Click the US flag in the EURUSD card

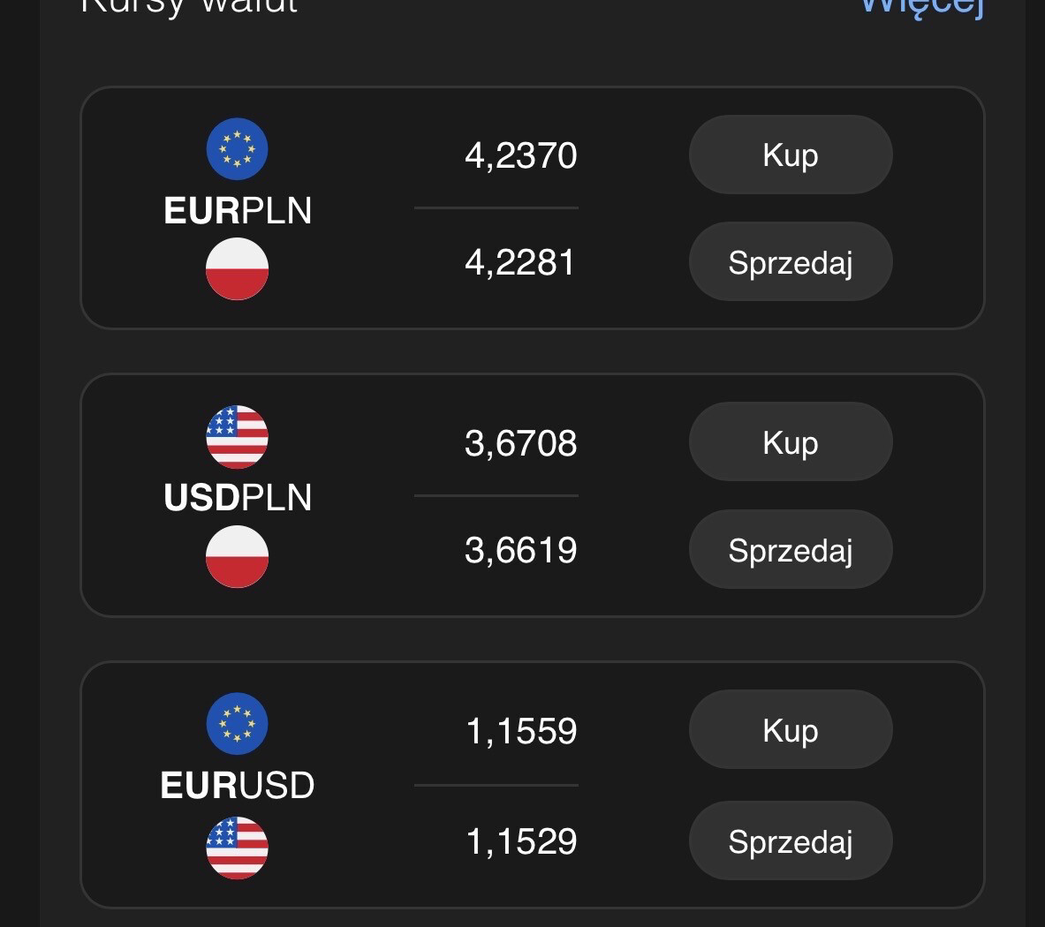point(237,848)
